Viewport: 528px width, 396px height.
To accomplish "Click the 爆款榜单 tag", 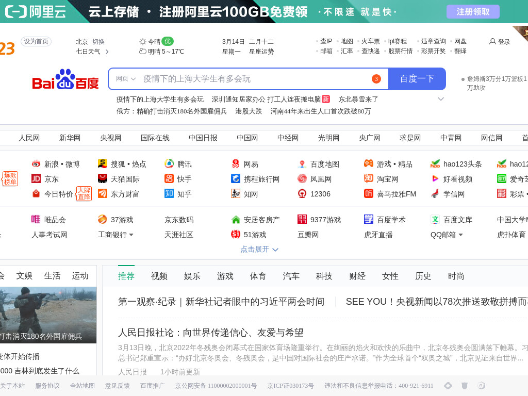I will click(10, 178).
